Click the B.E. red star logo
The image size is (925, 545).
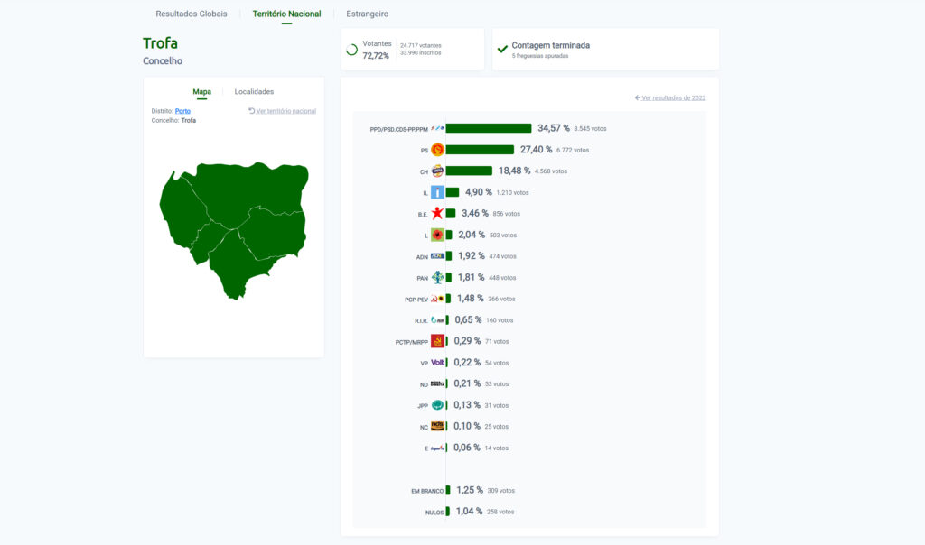pyautogui.click(x=437, y=214)
